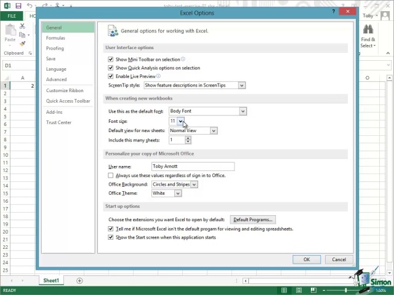Open Add-Ins options category
Screen dimensions: 394x295
coord(68,112)
